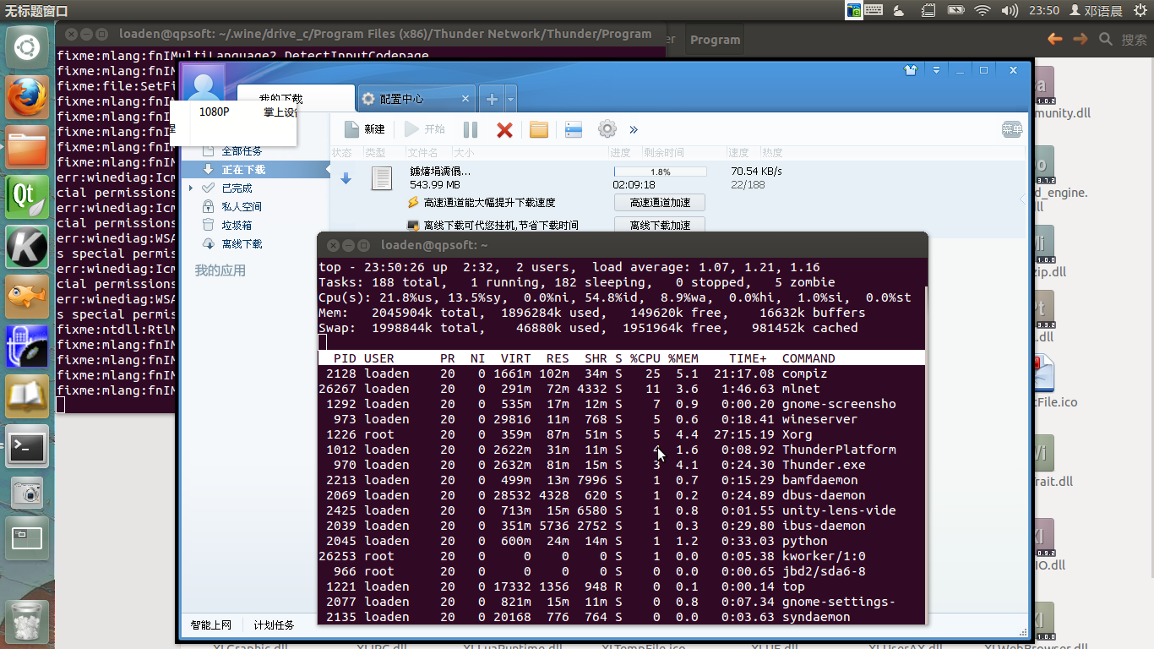Click the mlnet row in top terminal

[x=621, y=389]
